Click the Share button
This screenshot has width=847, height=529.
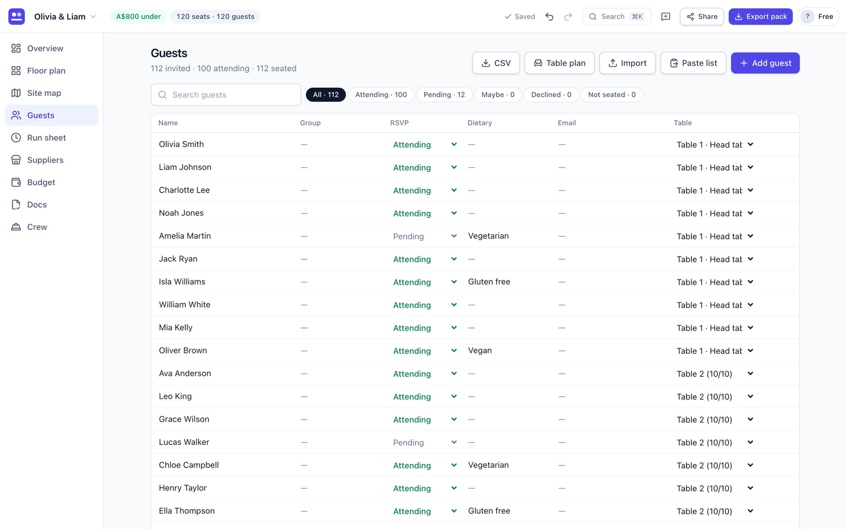[x=702, y=16]
